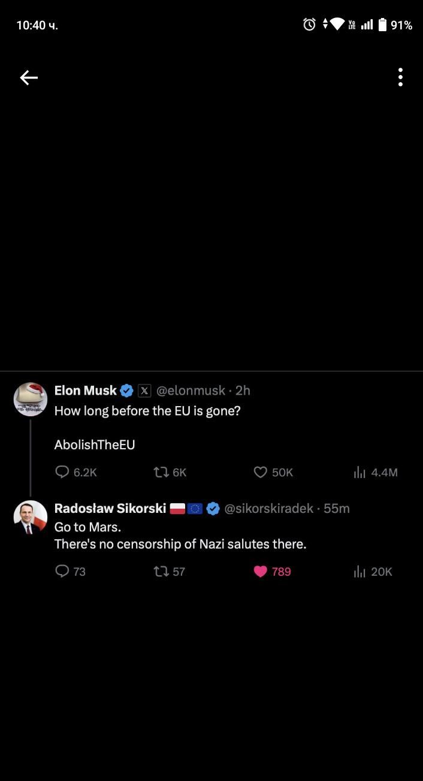
Task: Open the @sikorskiradek handle
Action: pos(268,509)
